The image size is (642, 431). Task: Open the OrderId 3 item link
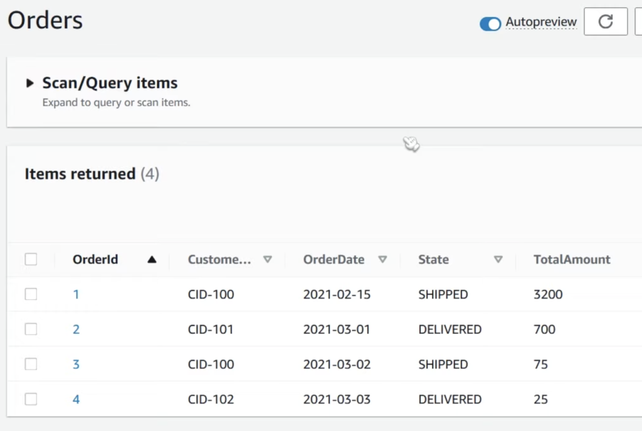tap(76, 364)
